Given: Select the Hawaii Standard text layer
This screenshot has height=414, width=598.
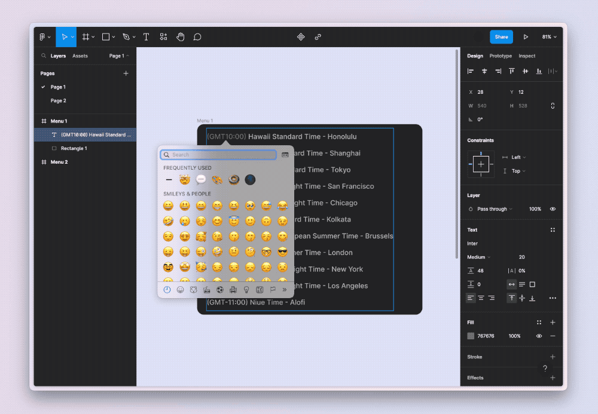Looking at the screenshot, I should (x=85, y=135).
